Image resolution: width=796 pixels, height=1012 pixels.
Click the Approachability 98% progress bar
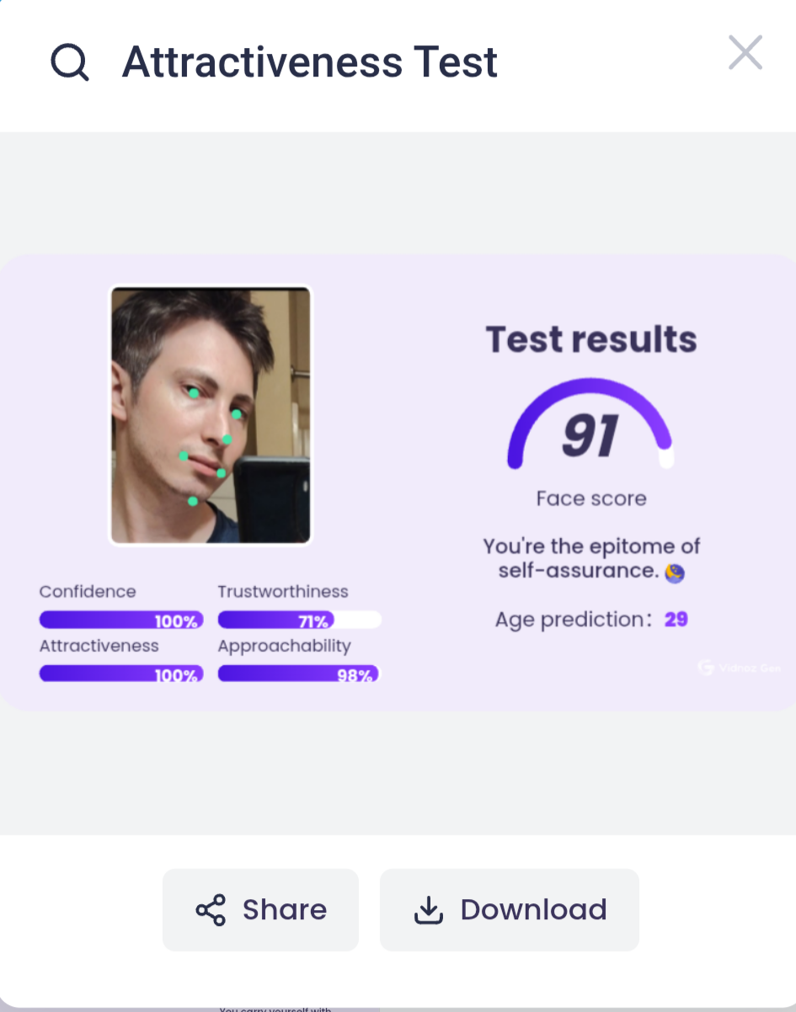(x=299, y=674)
